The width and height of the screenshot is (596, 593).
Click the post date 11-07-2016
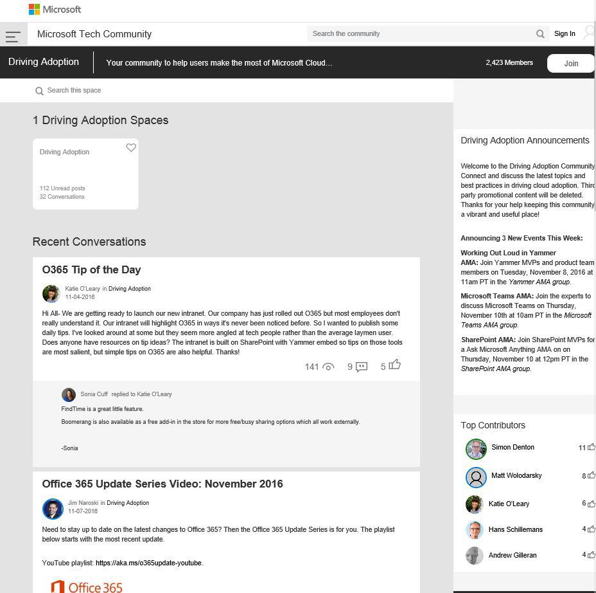pos(83,511)
